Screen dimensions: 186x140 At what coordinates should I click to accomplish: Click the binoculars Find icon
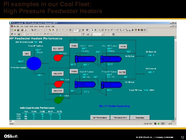(53, 30)
